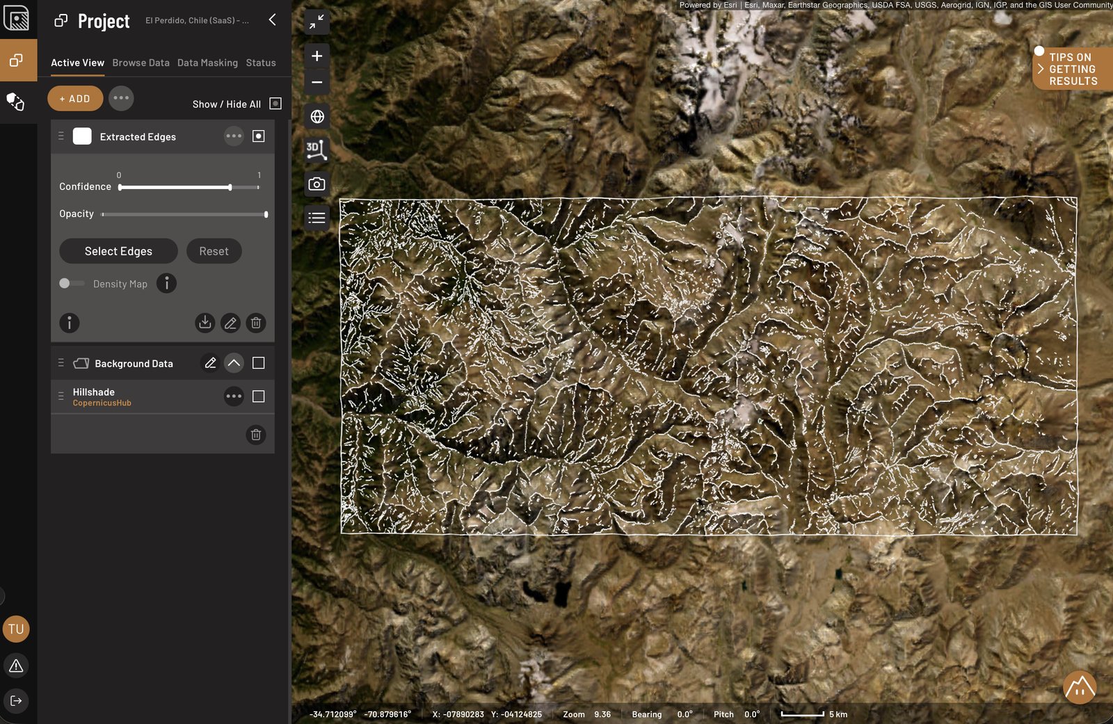Switch to the Active View tab
Screen dimensions: 1113x724
77,63
